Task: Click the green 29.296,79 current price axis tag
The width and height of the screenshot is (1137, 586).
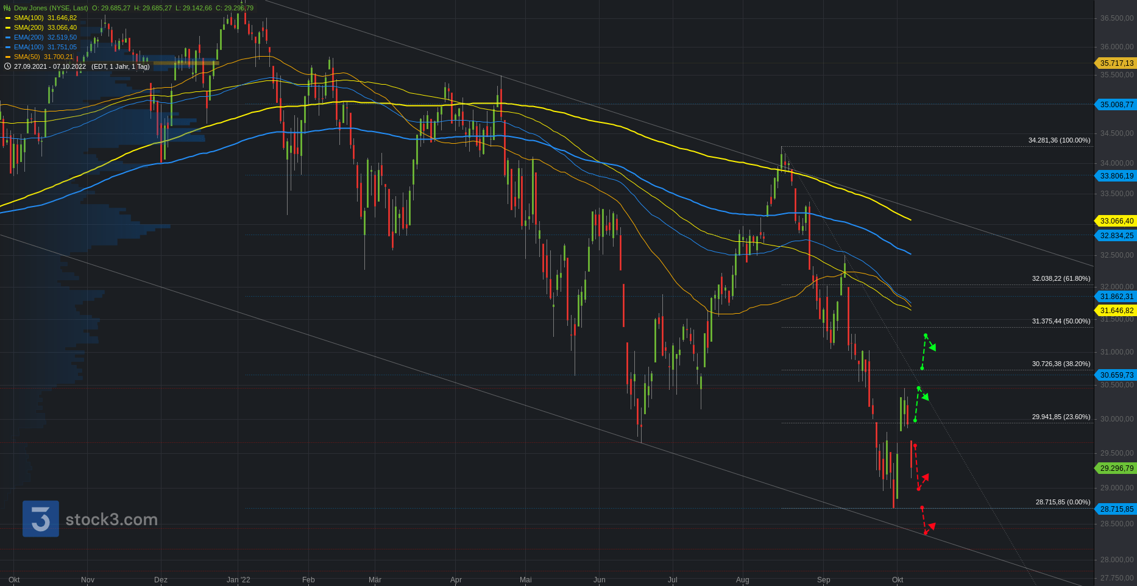Action: click(1116, 468)
